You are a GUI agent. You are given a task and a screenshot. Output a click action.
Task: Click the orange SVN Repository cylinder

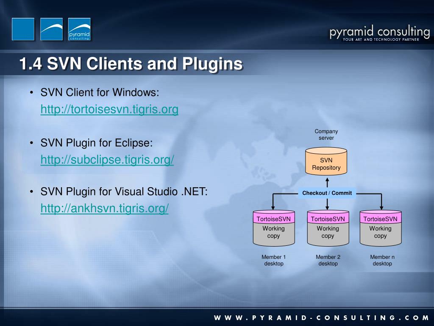tap(326, 161)
